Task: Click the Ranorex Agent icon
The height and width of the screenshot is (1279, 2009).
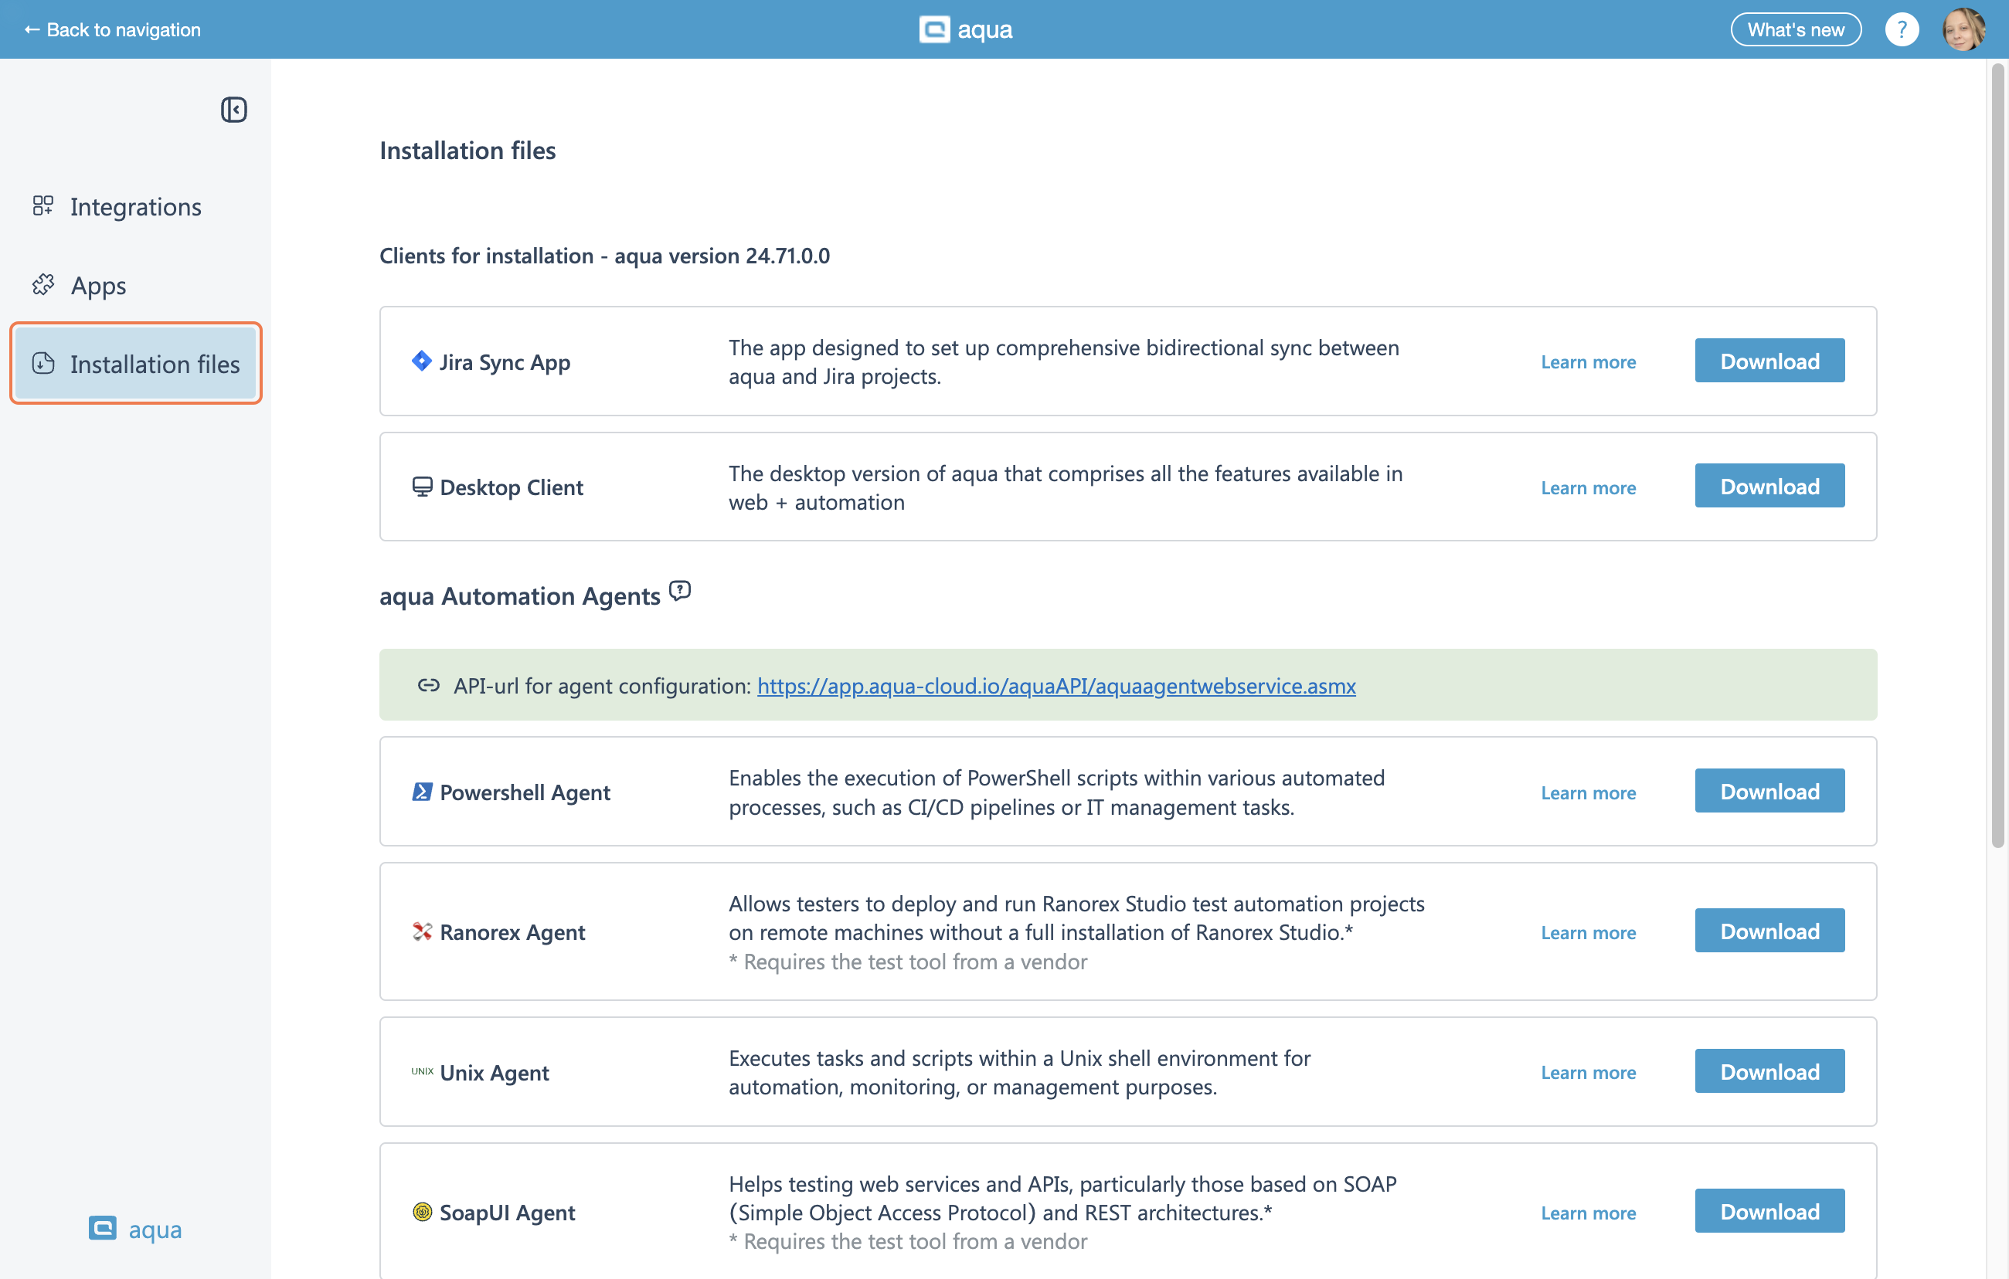Action: (422, 931)
